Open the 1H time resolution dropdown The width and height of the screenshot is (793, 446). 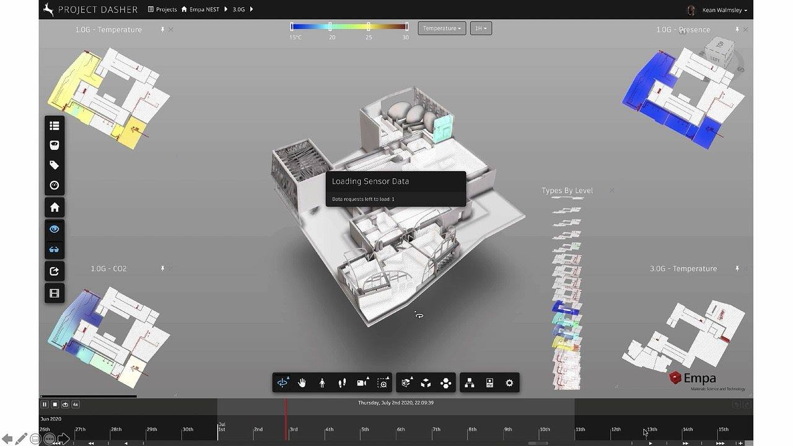tap(481, 28)
